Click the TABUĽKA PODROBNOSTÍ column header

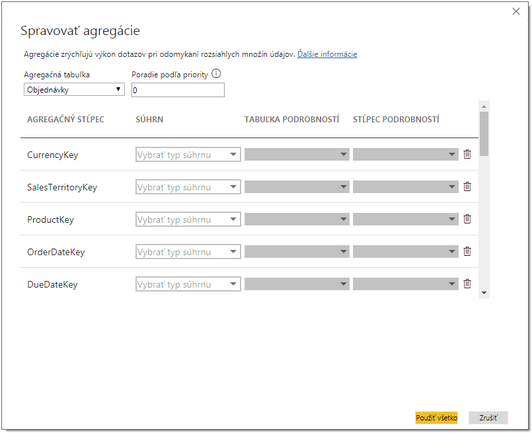click(292, 120)
